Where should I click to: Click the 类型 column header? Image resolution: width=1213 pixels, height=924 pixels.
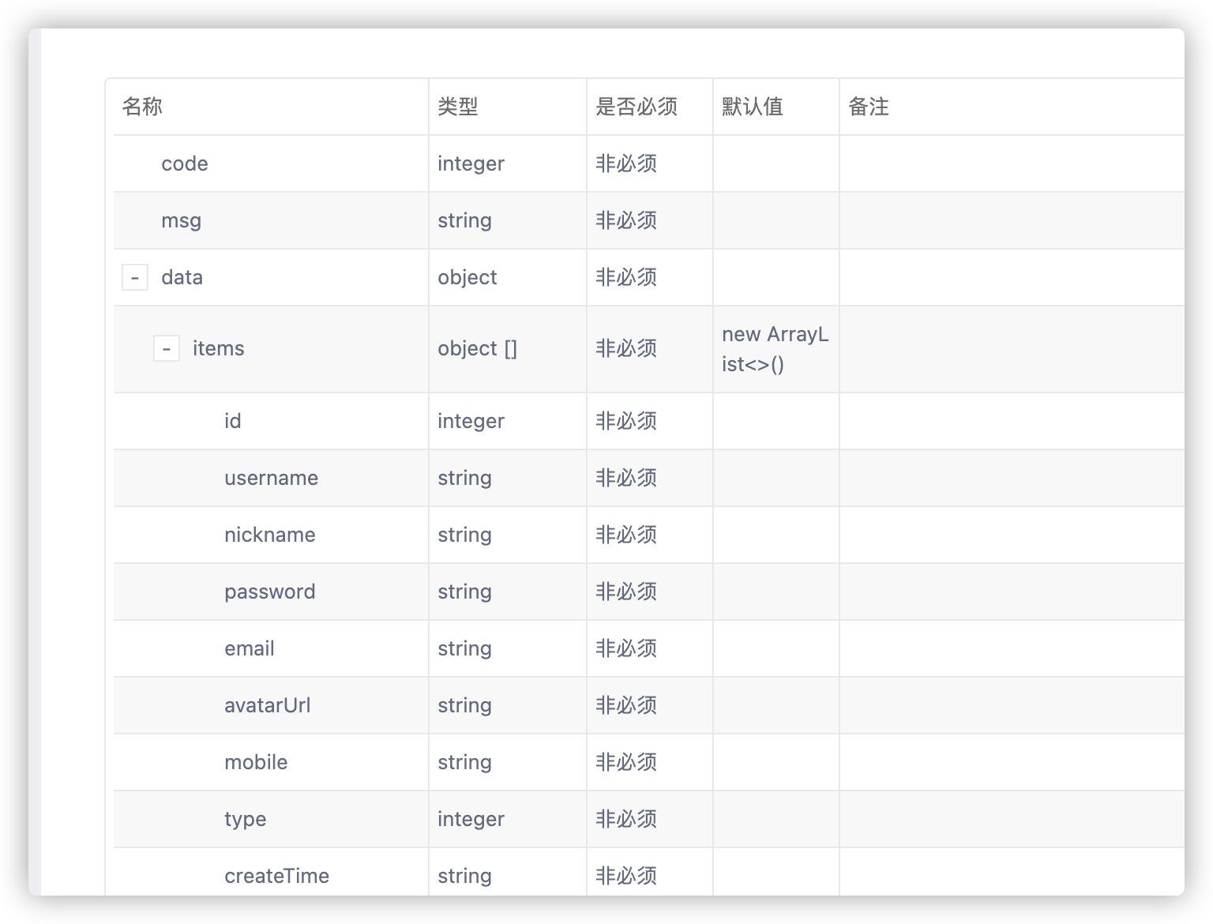[456, 107]
